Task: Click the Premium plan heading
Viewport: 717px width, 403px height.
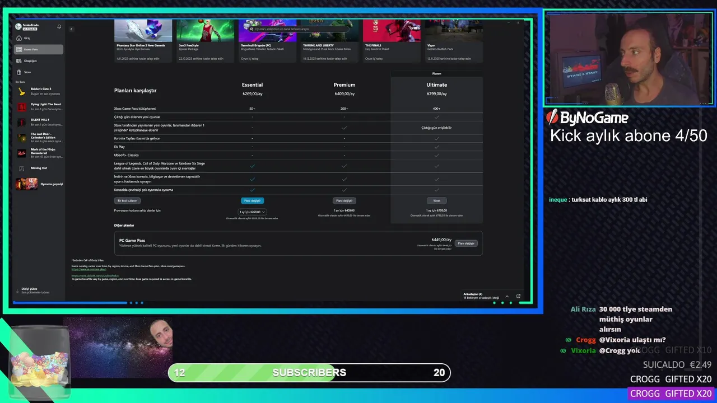Action: 344,85
